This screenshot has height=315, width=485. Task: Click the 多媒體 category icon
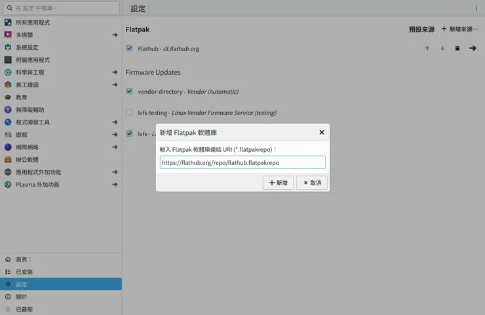coord(8,35)
